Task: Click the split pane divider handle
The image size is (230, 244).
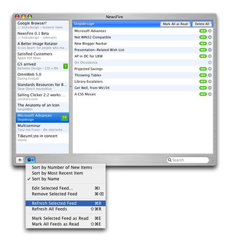Action: click(x=71, y=87)
